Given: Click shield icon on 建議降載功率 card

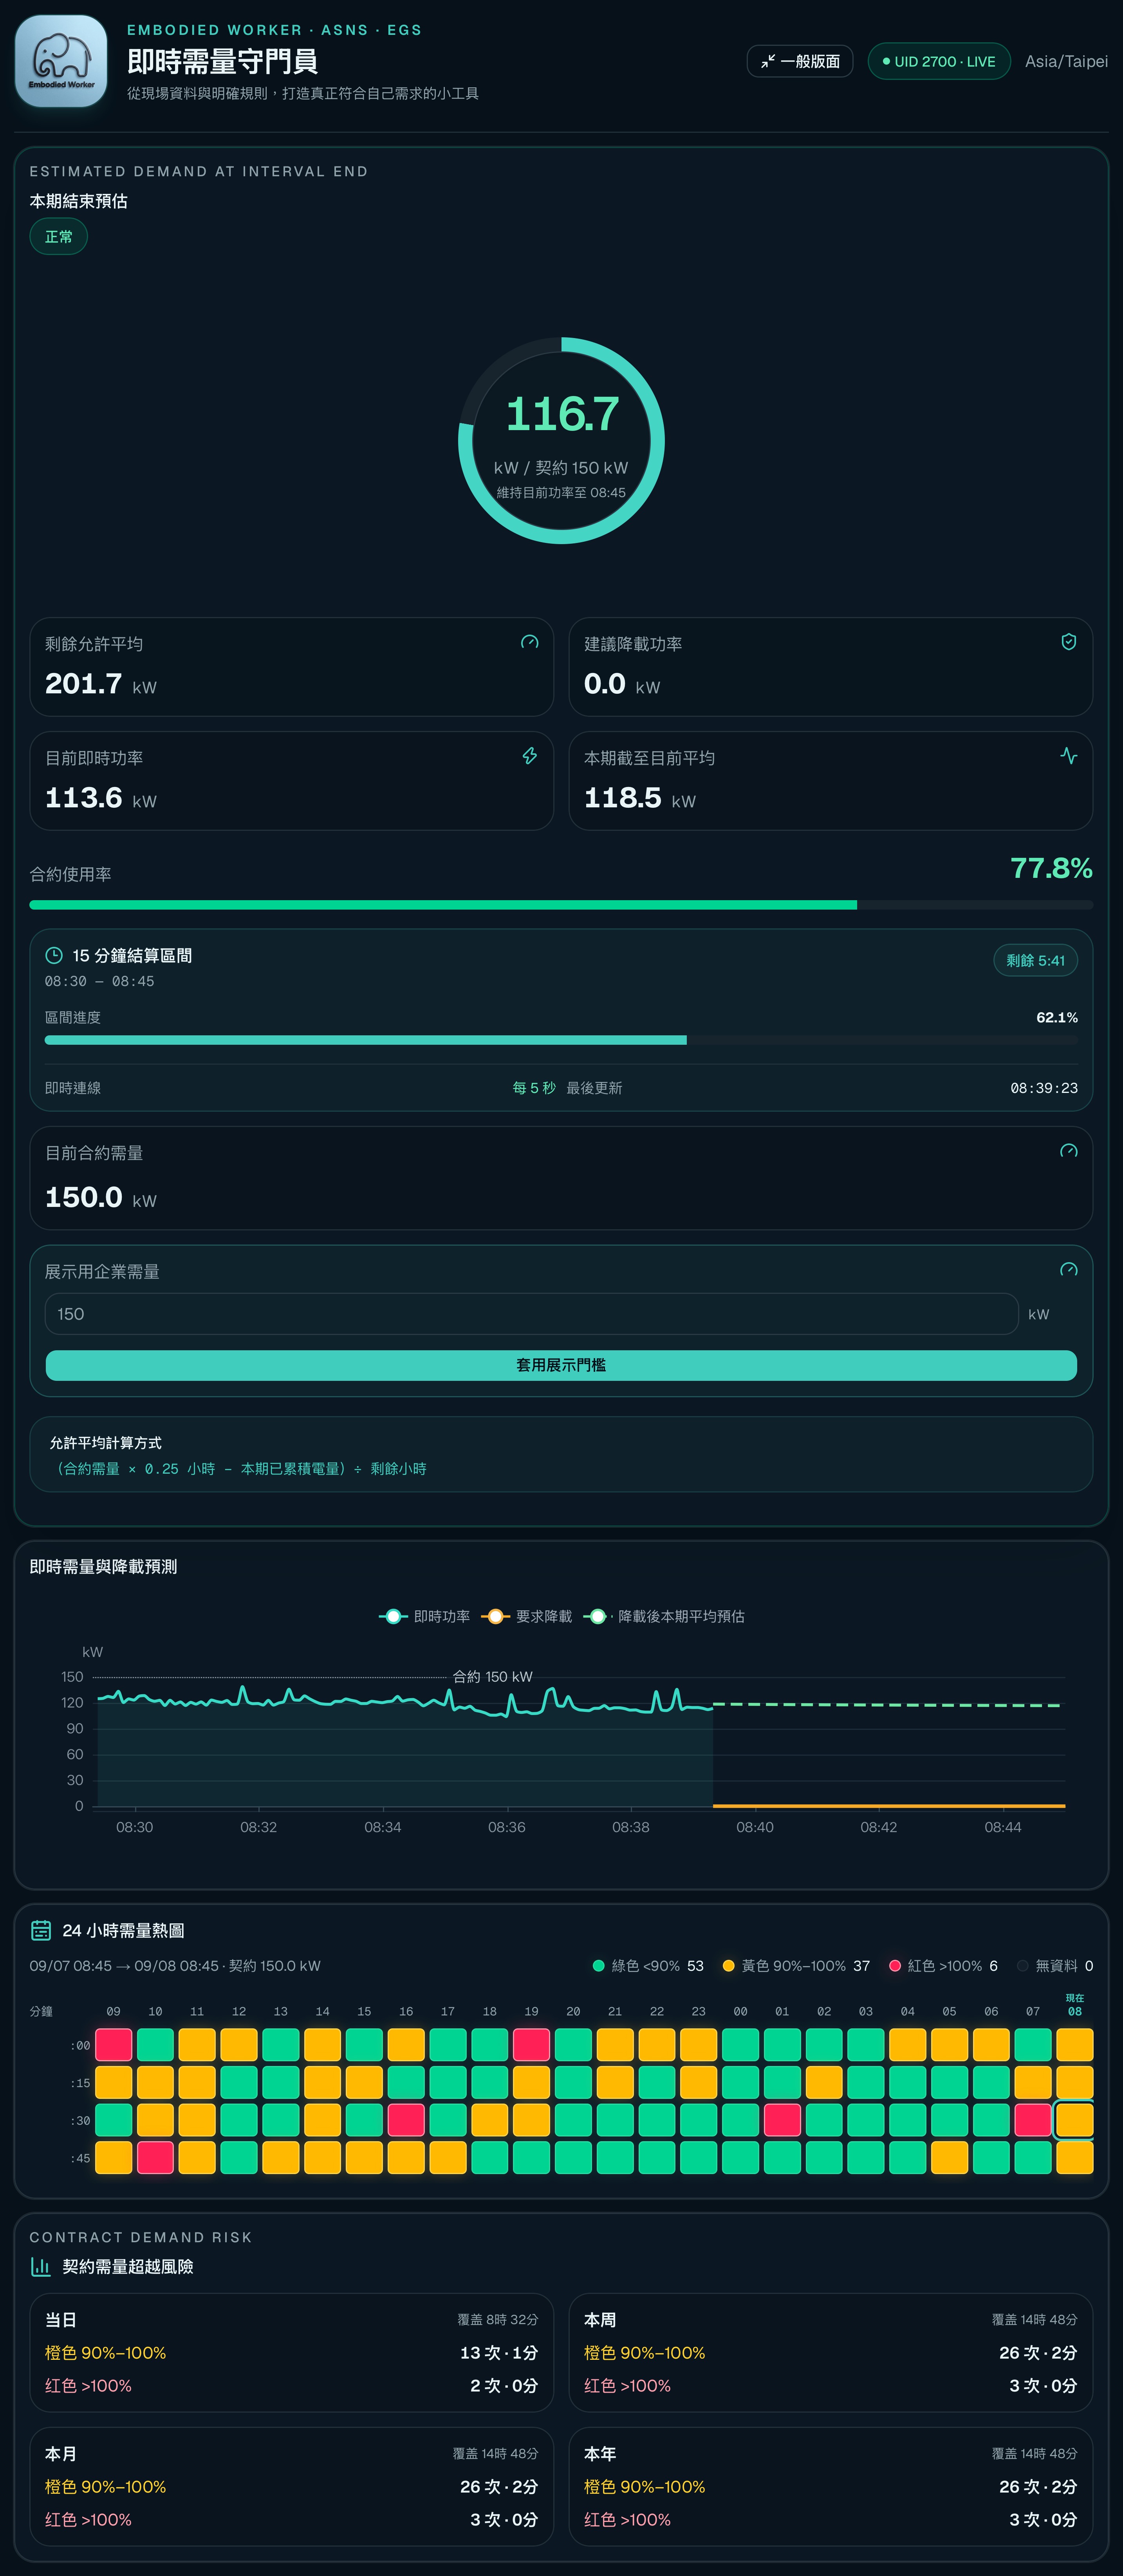Looking at the screenshot, I should coord(1069,642).
